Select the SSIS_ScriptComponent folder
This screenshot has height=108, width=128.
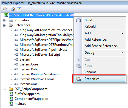click(x=31, y=89)
